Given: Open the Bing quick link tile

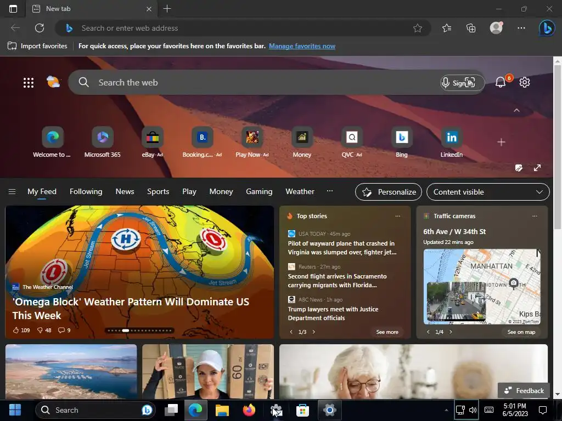Looking at the screenshot, I should 401,142.
